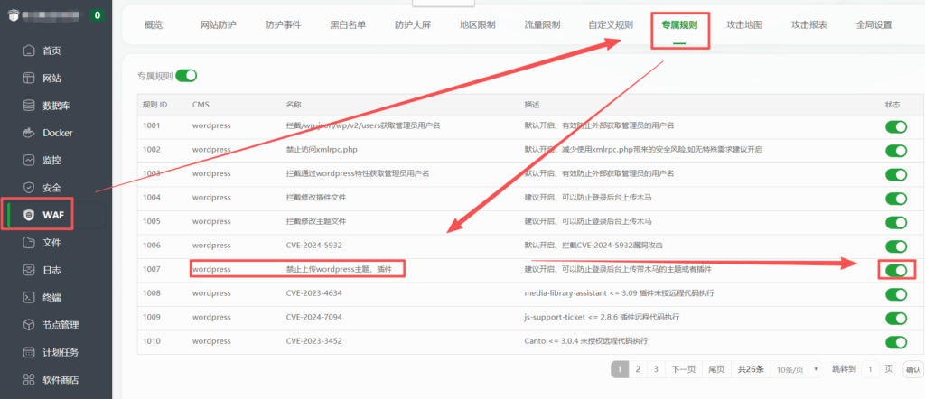Click the panel logo icon in the sidebar header
Image resolution: width=925 pixels, height=399 pixels.
tap(14, 15)
